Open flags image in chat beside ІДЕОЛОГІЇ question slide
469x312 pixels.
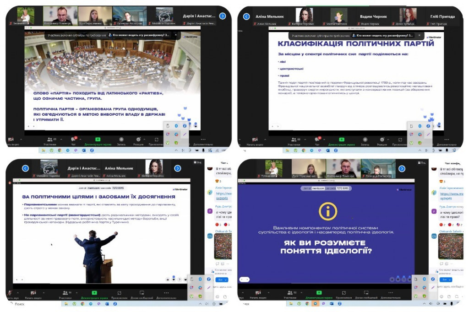(x=451, y=246)
